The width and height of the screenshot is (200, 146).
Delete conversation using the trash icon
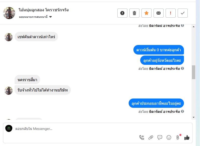click(x=134, y=13)
